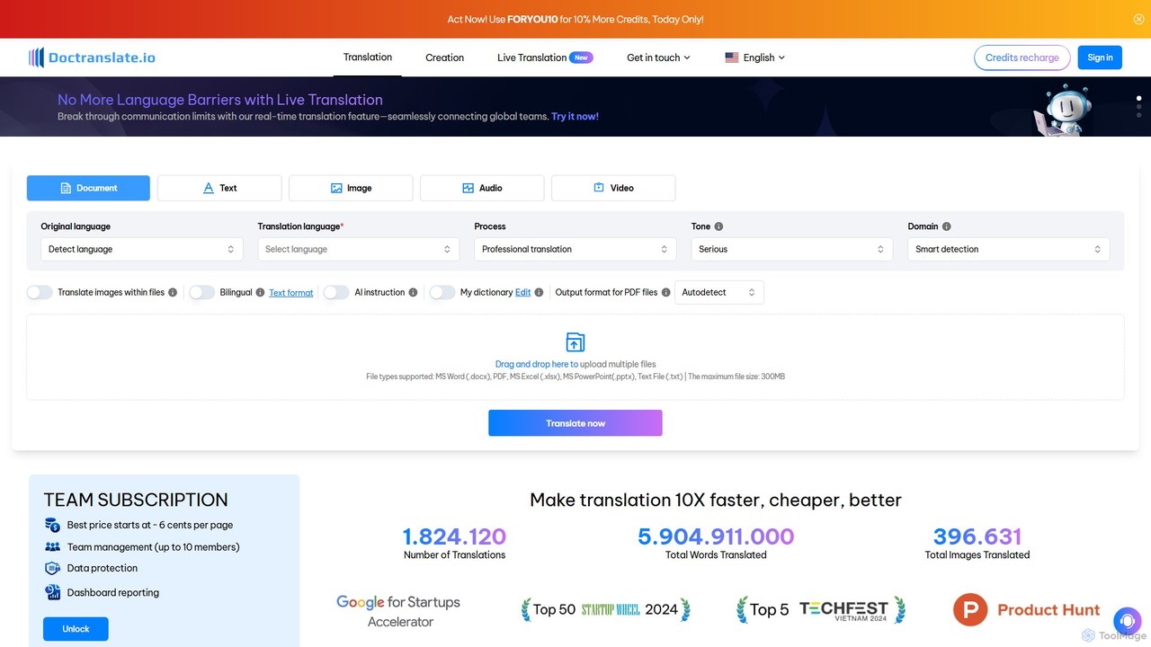Click the Product Hunt logo

(x=1026, y=610)
